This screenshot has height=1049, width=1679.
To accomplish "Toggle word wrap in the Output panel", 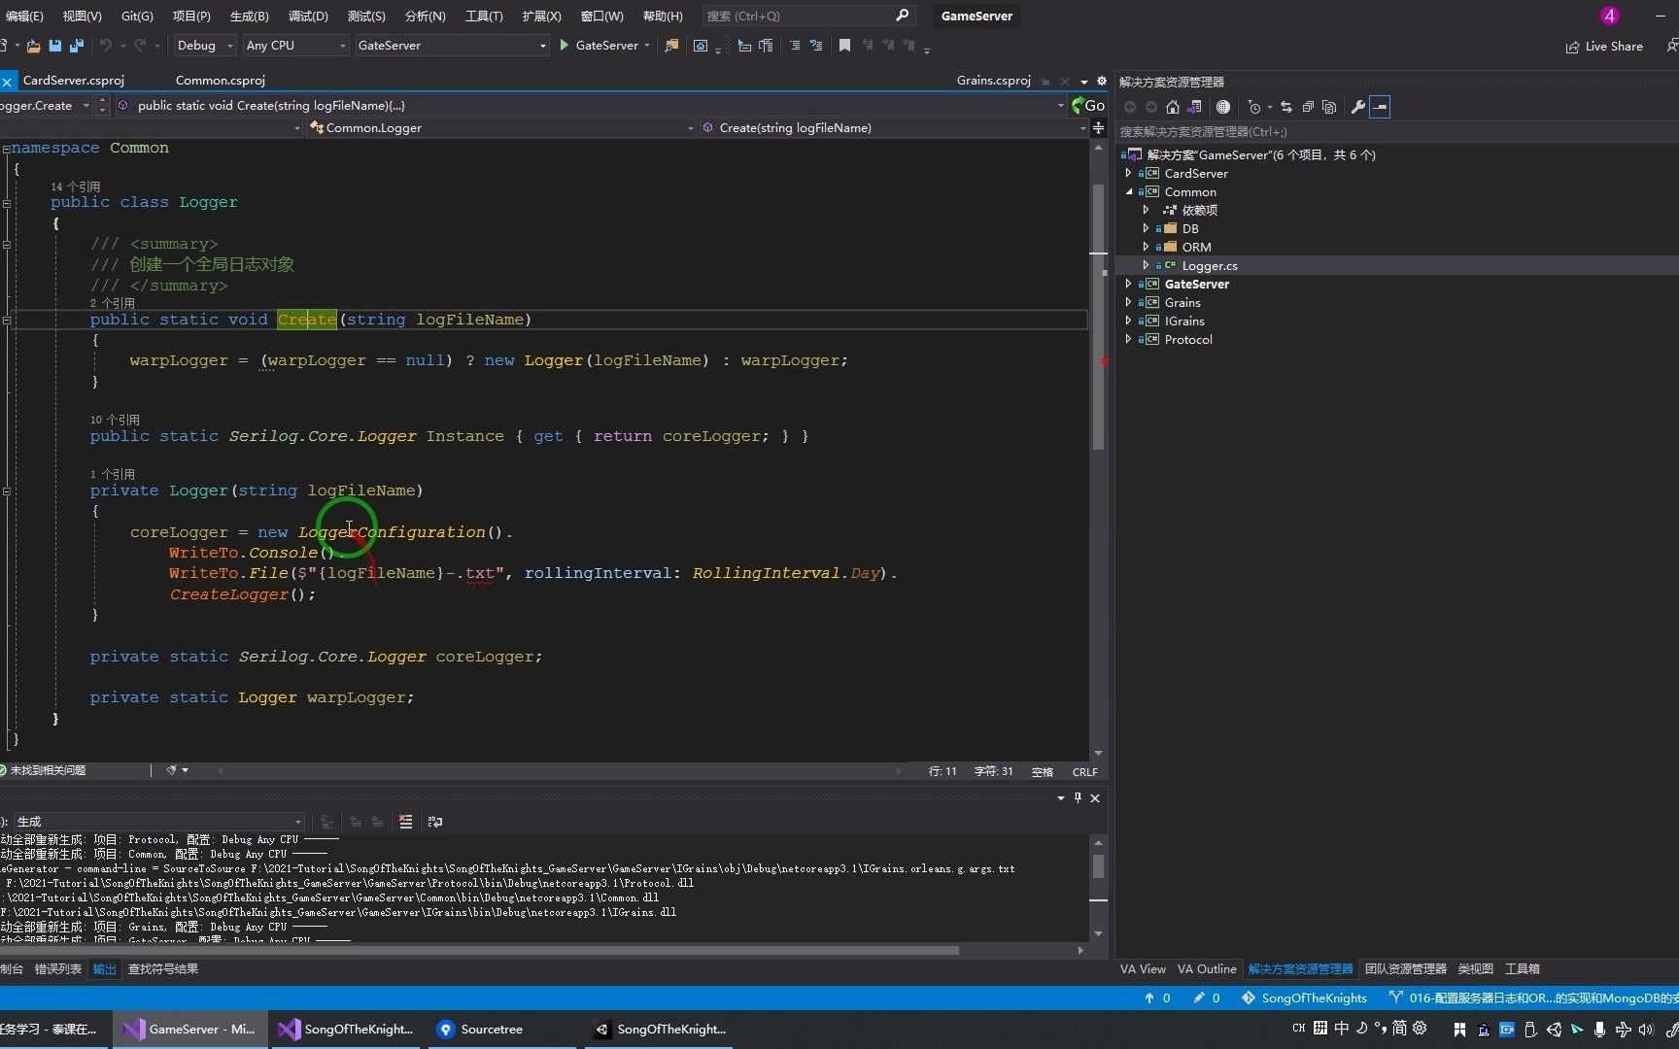I will coord(435,822).
